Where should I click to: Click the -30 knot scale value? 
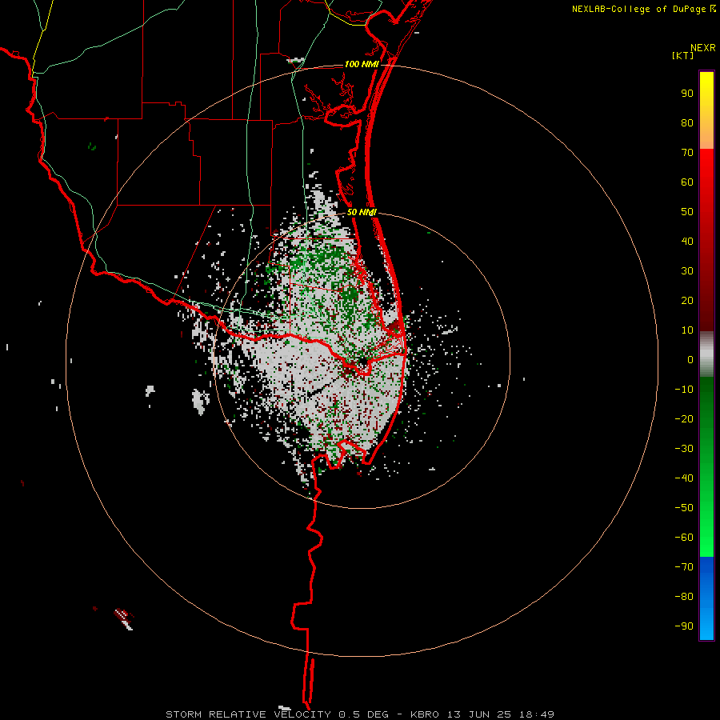tap(684, 449)
